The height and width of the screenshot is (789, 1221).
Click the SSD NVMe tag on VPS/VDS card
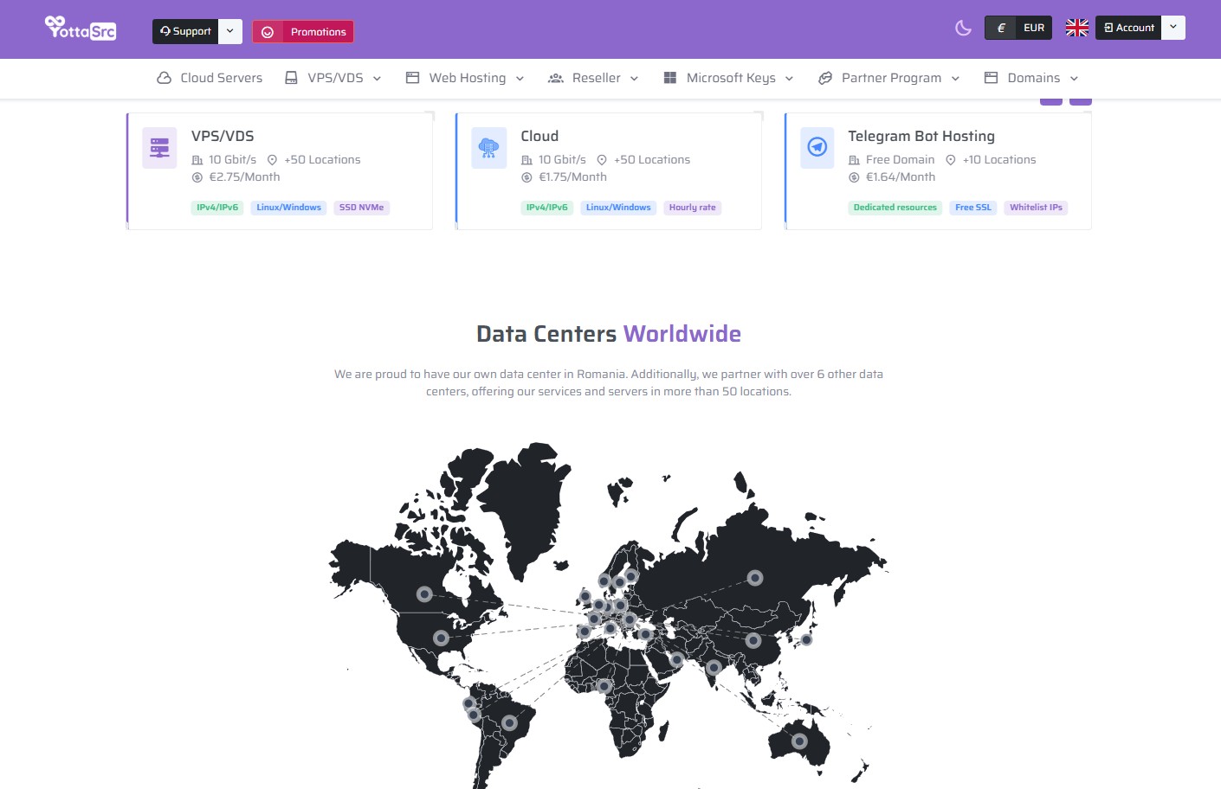click(x=361, y=207)
